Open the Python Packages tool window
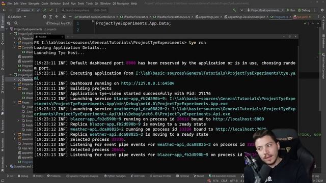The width and height of the screenshot is (326, 183). coord(115,176)
